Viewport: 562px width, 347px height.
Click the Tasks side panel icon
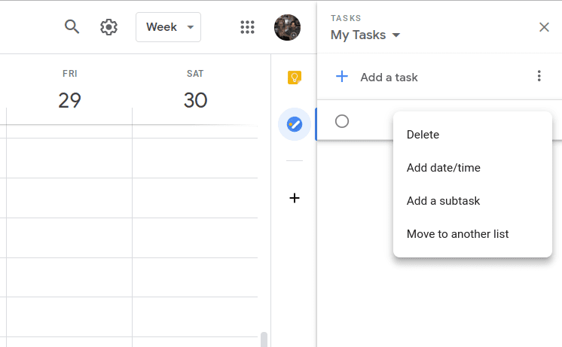tap(295, 124)
